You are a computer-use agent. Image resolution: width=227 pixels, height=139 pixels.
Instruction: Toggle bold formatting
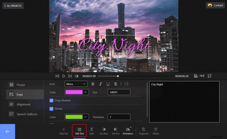pos(93,84)
